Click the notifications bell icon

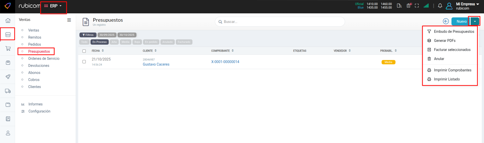440,6
